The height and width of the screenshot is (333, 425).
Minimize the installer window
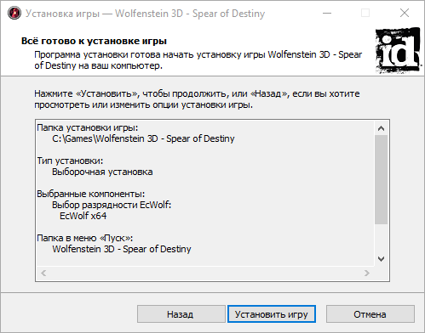327,13
